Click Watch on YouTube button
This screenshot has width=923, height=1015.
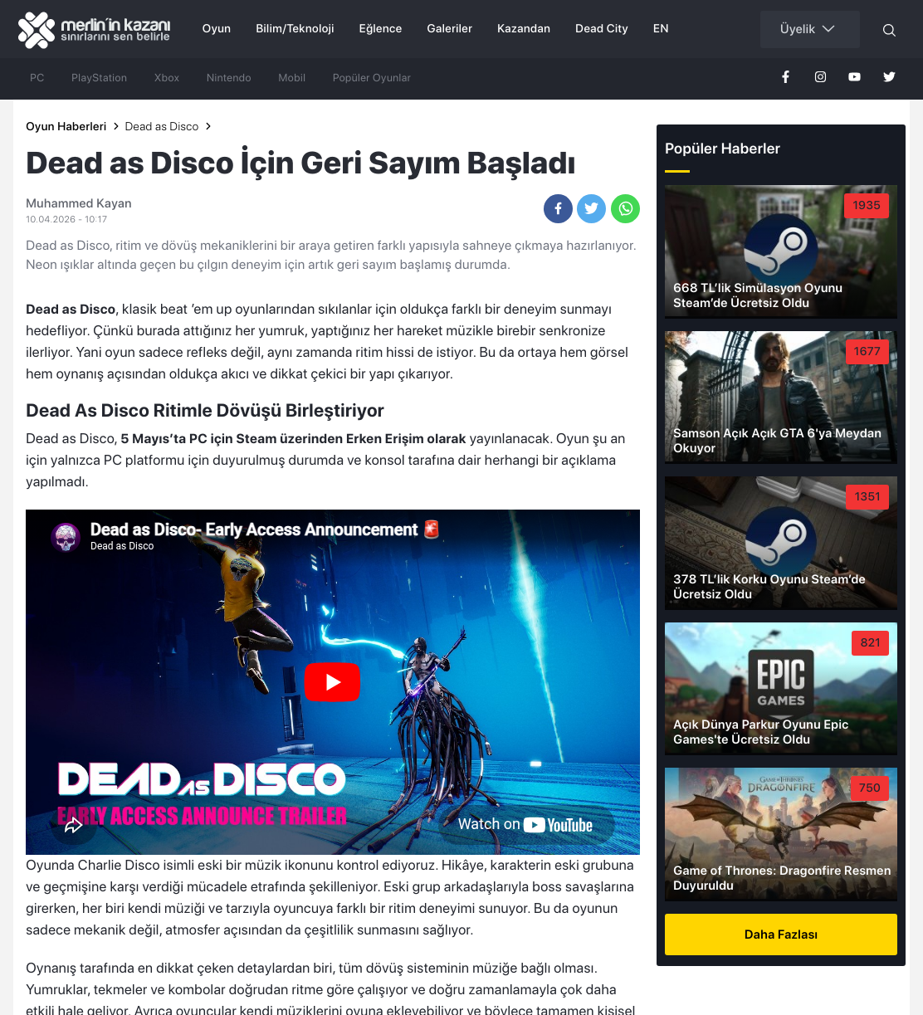pos(525,825)
